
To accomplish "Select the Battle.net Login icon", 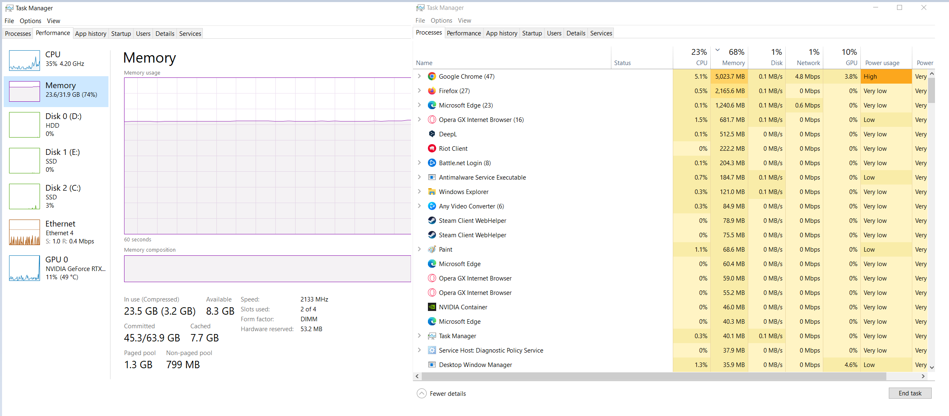I will tap(432, 163).
